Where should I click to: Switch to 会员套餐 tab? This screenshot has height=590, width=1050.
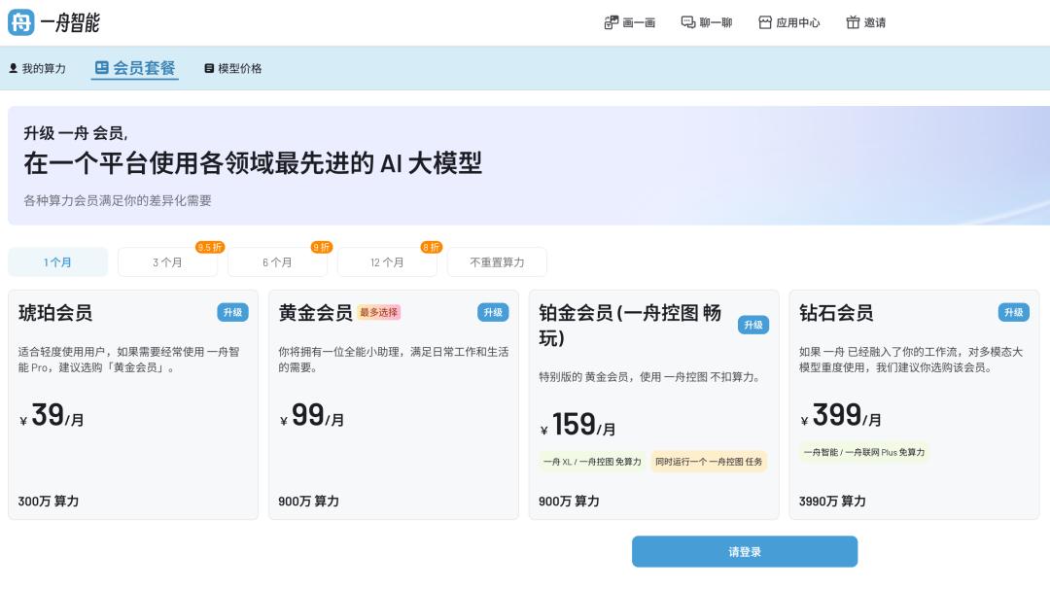[134, 68]
